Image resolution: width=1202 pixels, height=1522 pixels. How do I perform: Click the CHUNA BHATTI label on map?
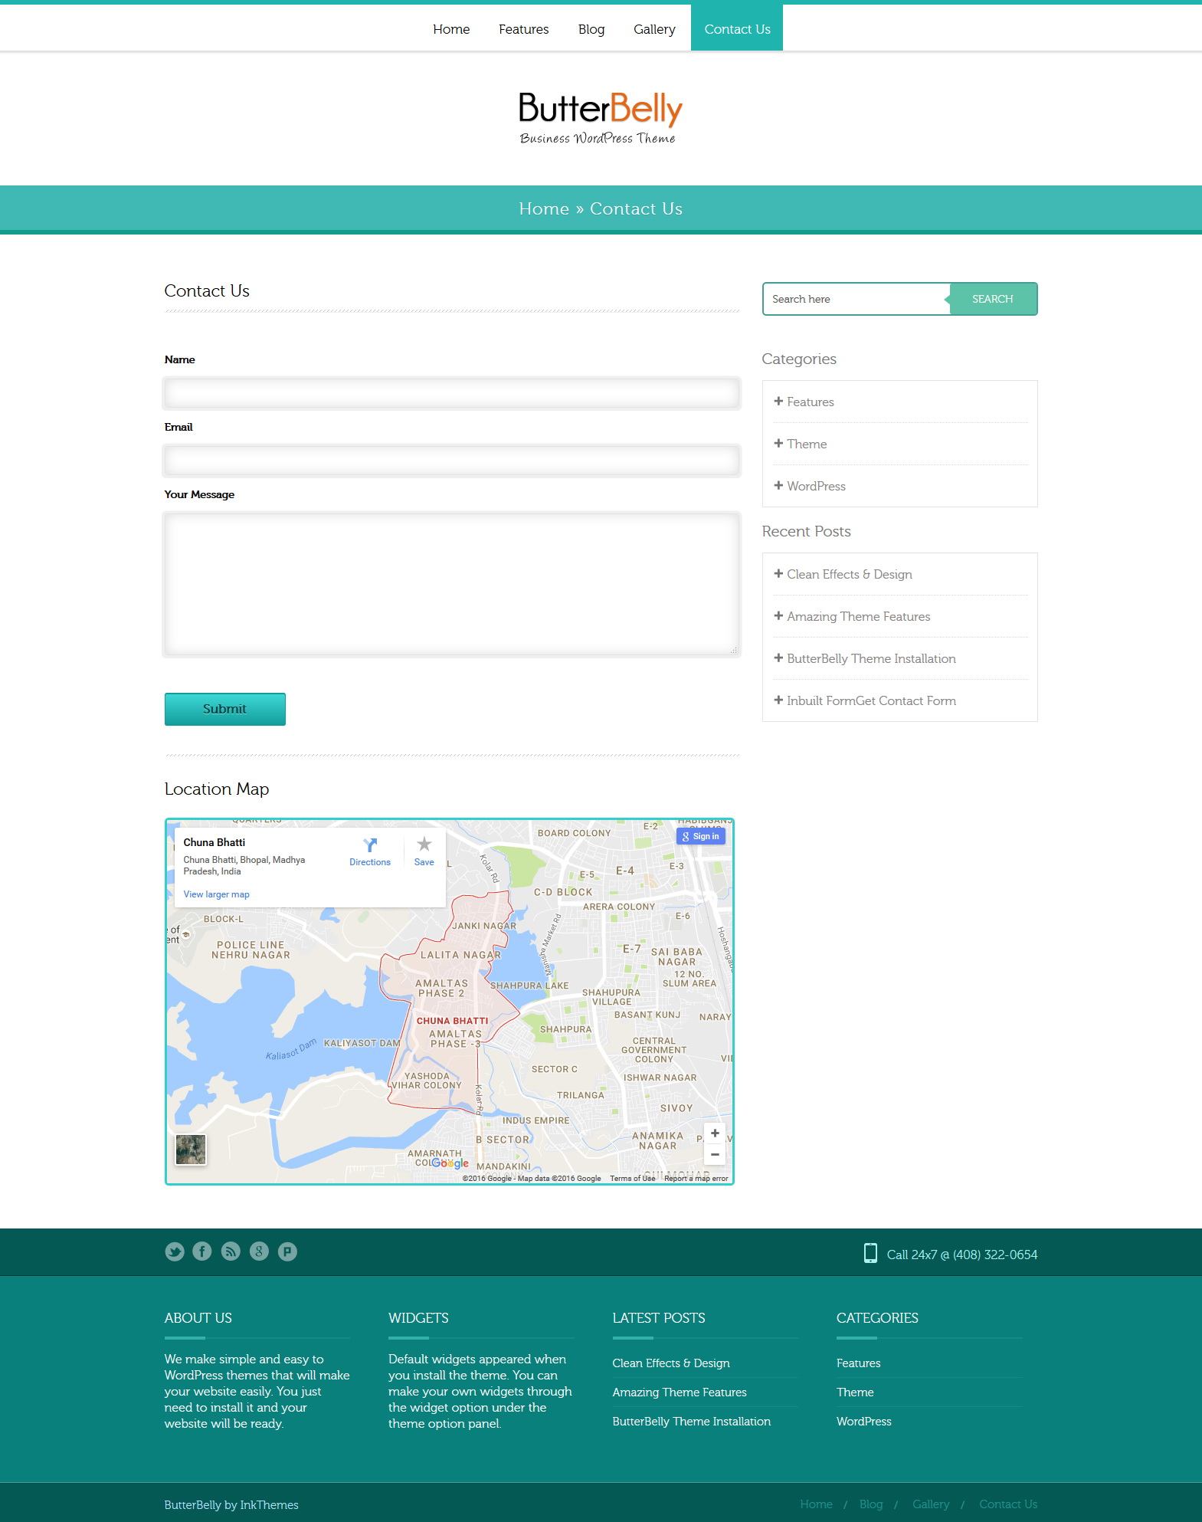pos(452,1021)
